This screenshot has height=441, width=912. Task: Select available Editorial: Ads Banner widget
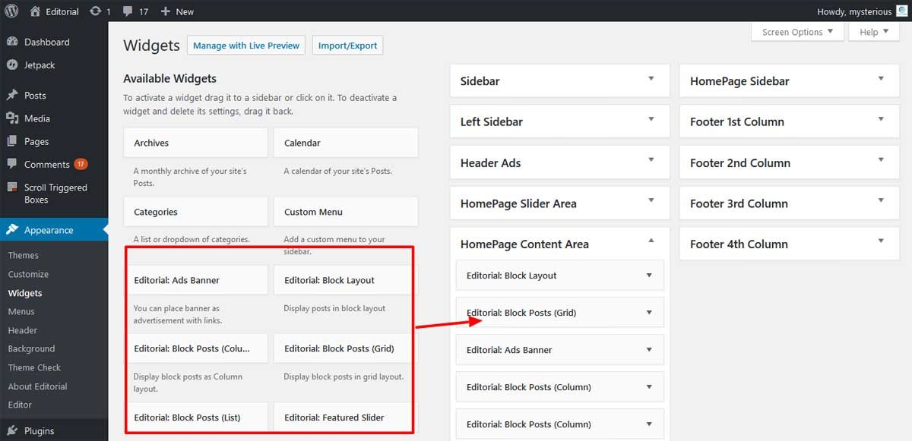(x=195, y=280)
